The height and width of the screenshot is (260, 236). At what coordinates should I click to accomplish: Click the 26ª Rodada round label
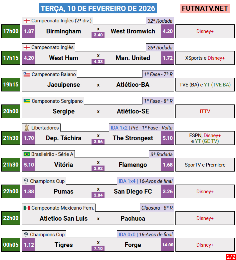pos(160,47)
